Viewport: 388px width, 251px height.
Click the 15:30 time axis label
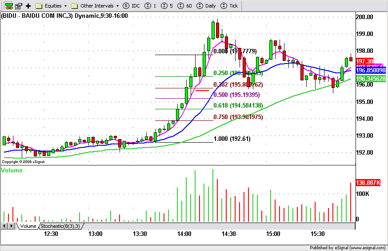click(317, 234)
